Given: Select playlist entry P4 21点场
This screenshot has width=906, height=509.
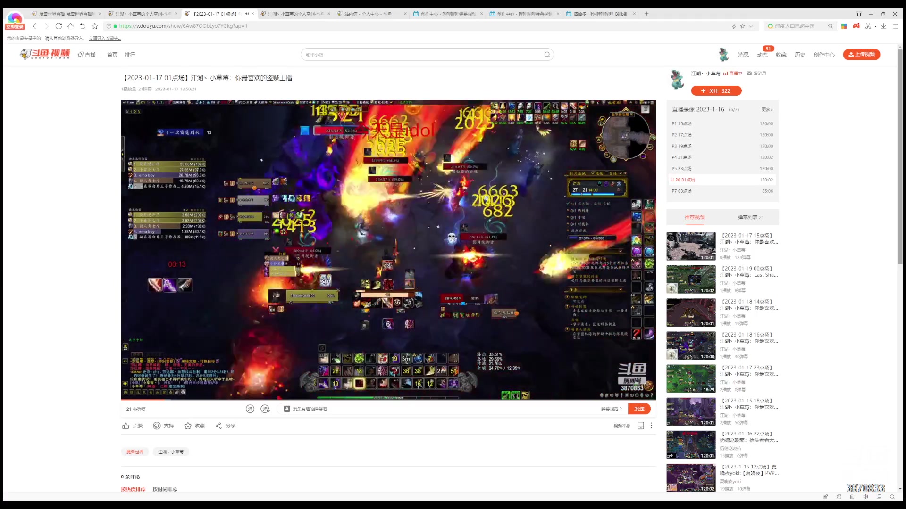Looking at the screenshot, I should point(722,157).
